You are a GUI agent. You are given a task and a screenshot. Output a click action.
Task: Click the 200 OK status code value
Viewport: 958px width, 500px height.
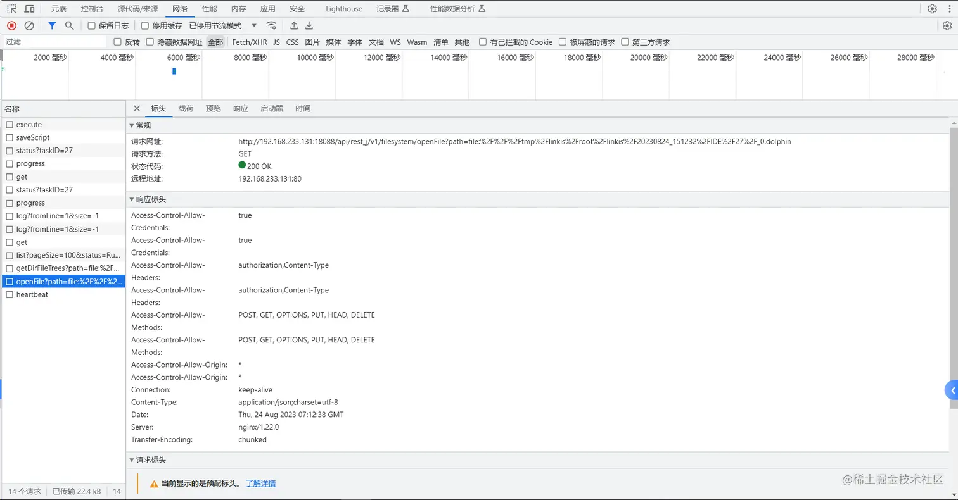[259, 166]
